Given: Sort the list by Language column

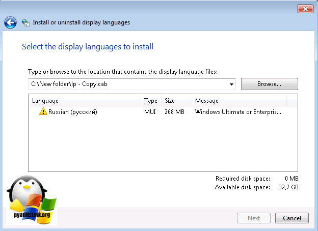Looking at the screenshot, I should 85,101.
